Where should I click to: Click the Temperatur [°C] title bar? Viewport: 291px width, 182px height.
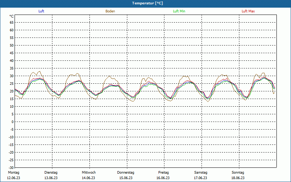point(145,3)
